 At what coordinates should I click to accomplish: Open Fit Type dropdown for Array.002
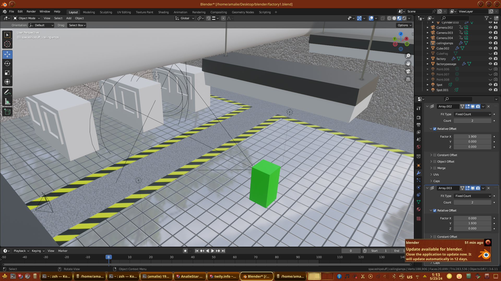(x=473, y=114)
